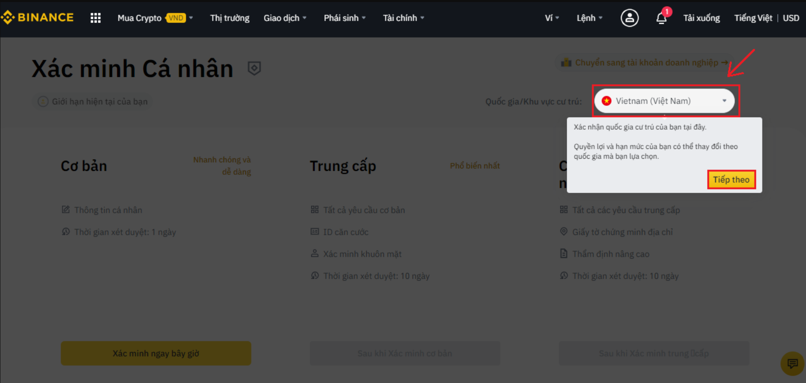Click the Quốc gia/Khu vực cư trú label
Viewport: 806px width, 383px height.
pos(533,102)
